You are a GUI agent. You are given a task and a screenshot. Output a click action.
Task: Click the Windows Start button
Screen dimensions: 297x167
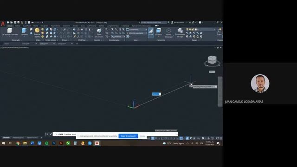[x=3, y=143]
